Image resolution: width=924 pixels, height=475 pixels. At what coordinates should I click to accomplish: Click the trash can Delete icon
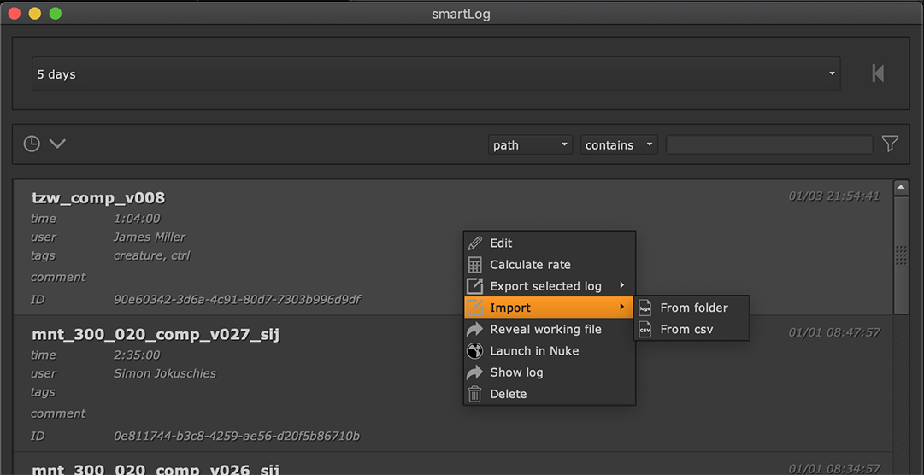pos(475,394)
